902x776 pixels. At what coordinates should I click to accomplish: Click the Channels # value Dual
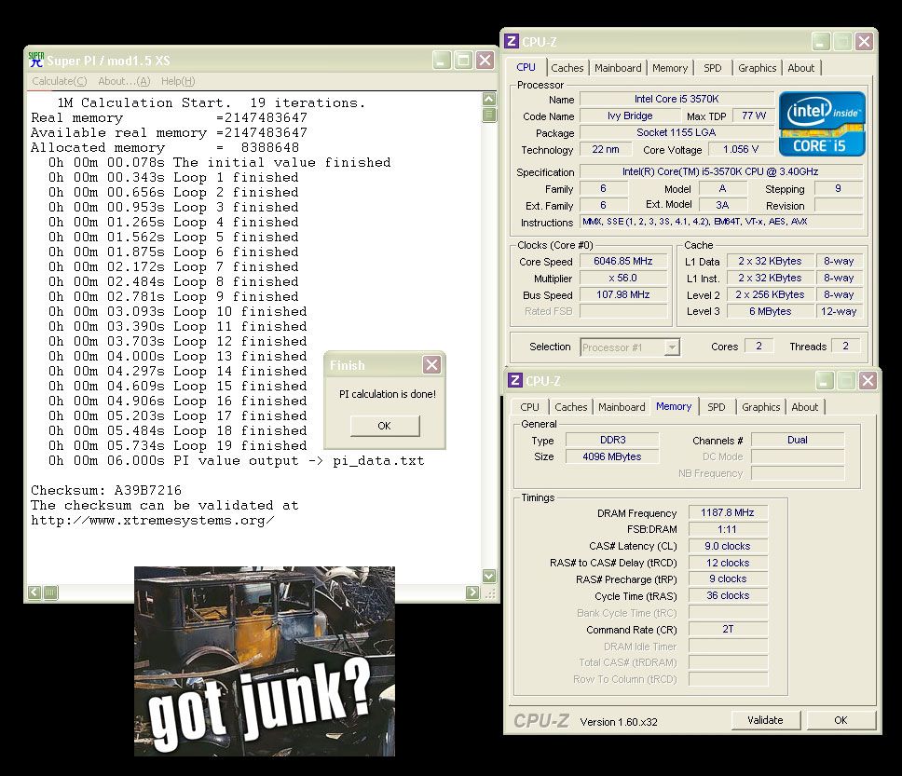coord(798,440)
